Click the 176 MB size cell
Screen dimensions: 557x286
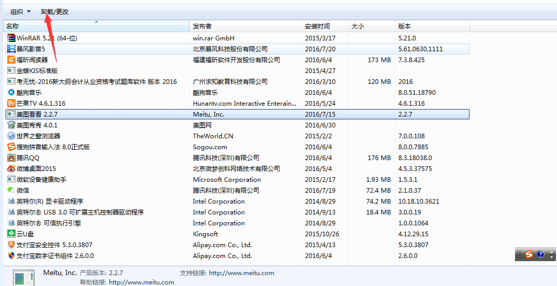point(379,158)
